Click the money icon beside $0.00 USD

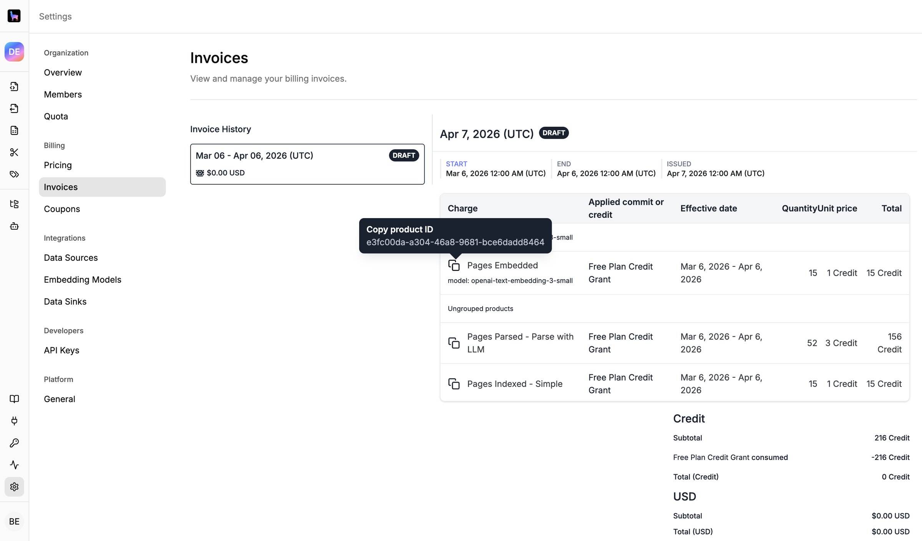click(x=200, y=173)
